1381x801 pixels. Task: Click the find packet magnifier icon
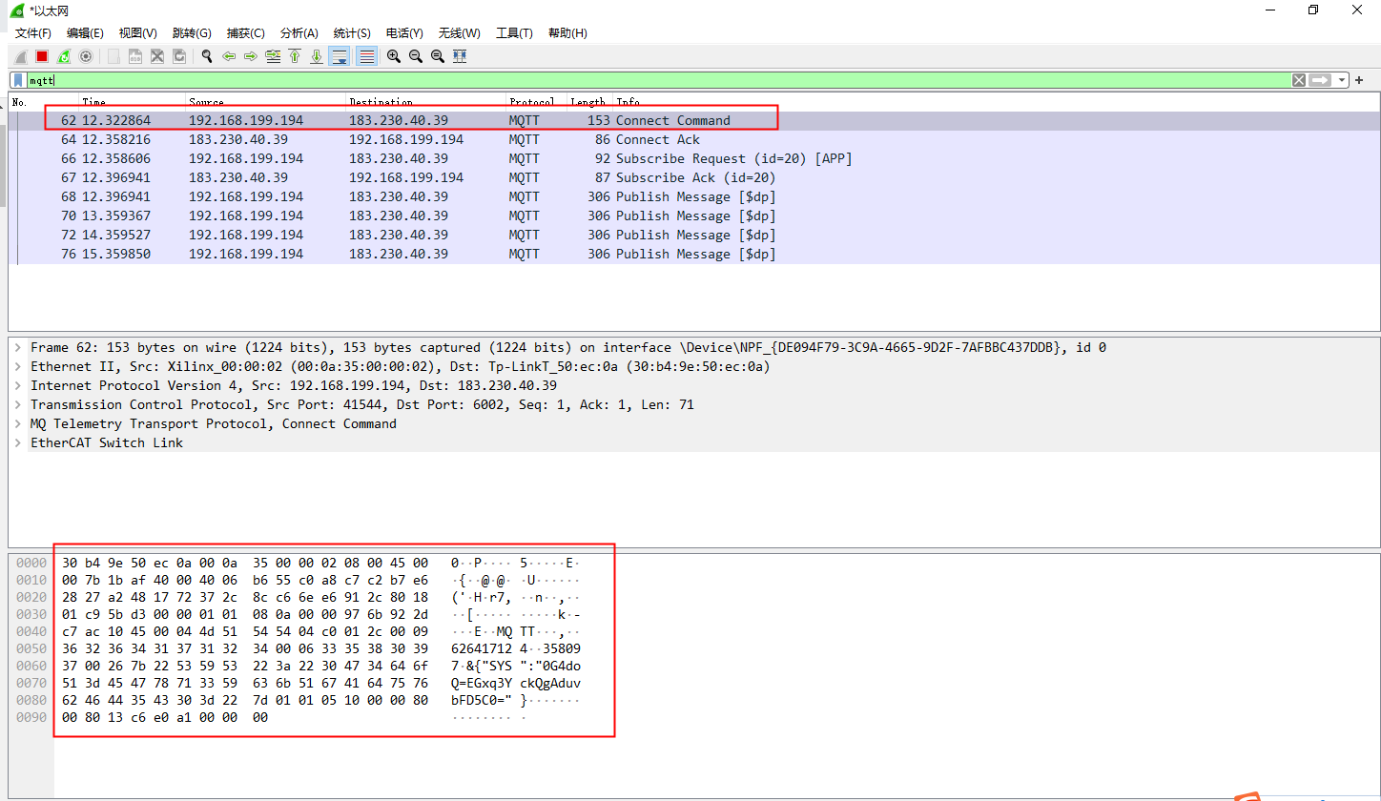[x=206, y=56]
